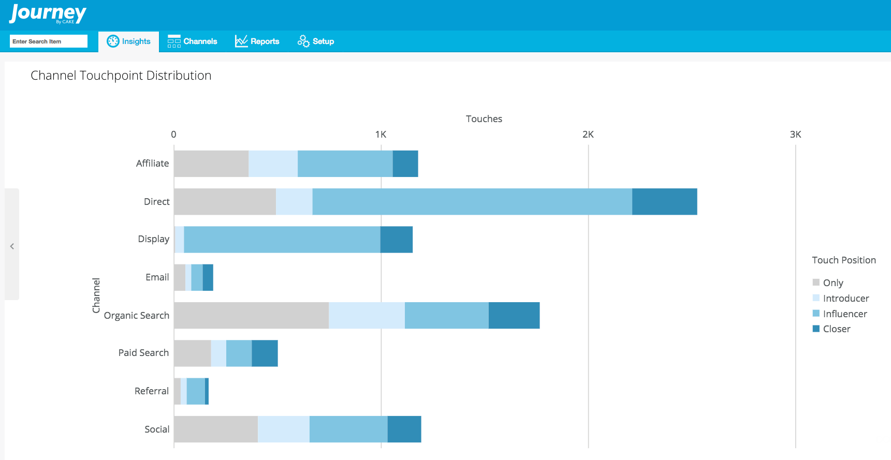Click the Only legend color swatch
Viewport: 891px width, 460px height.
tap(816, 283)
